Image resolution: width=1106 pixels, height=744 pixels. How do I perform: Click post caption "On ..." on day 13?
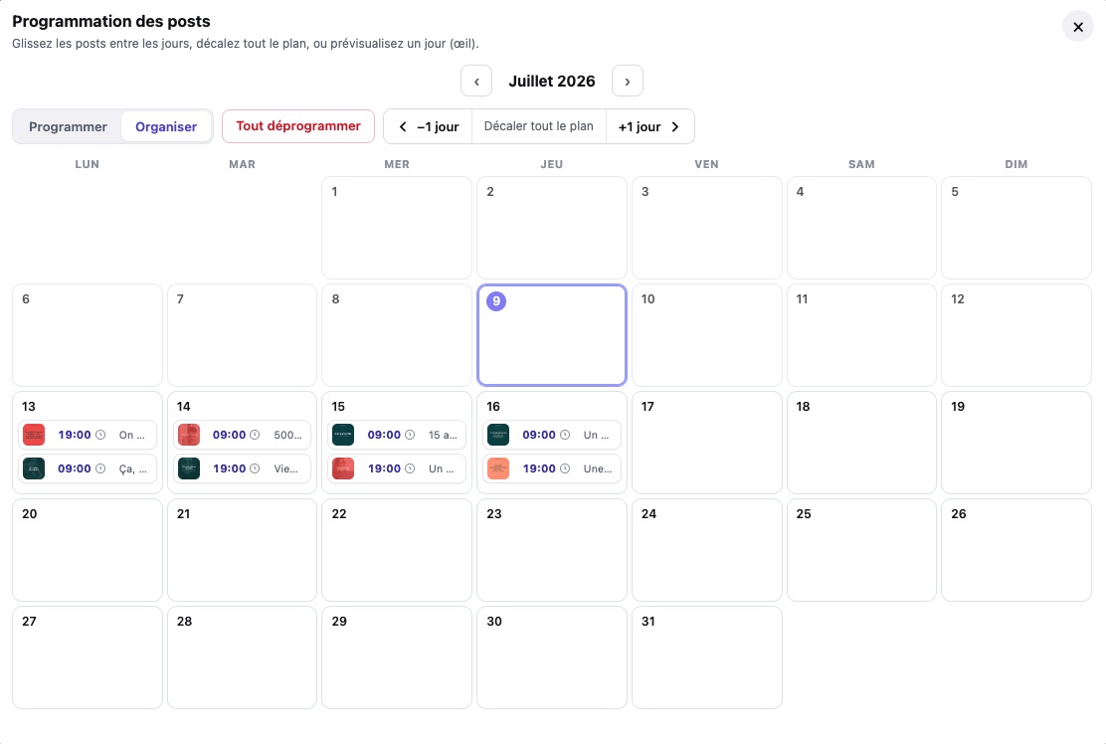pos(132,435)
